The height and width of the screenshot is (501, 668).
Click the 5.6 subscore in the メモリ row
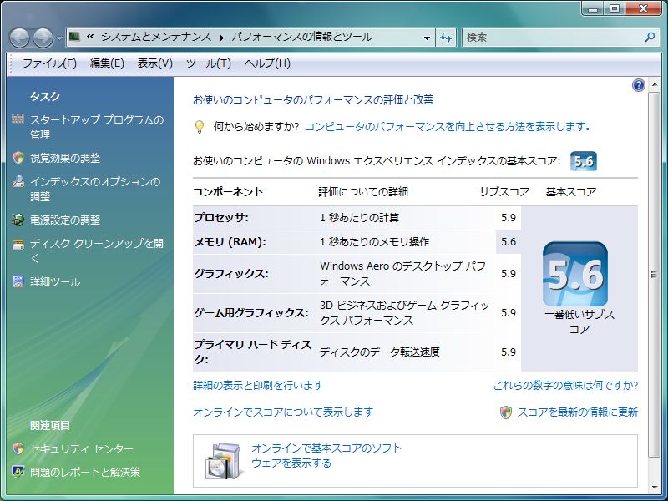coord(509,241)
